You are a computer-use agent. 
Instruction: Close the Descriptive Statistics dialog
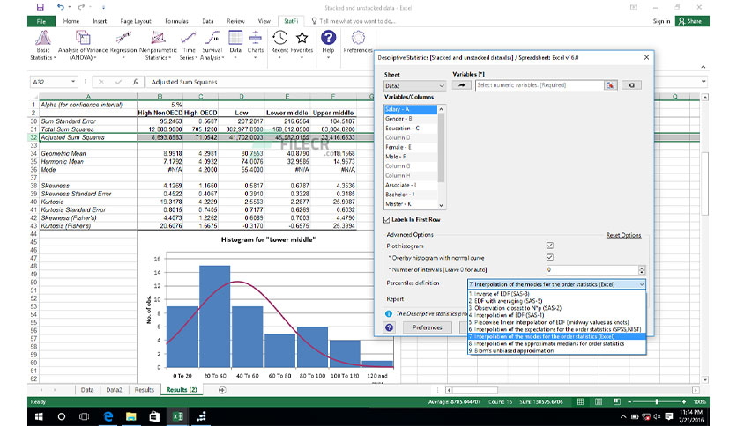(x=646, y=57)
